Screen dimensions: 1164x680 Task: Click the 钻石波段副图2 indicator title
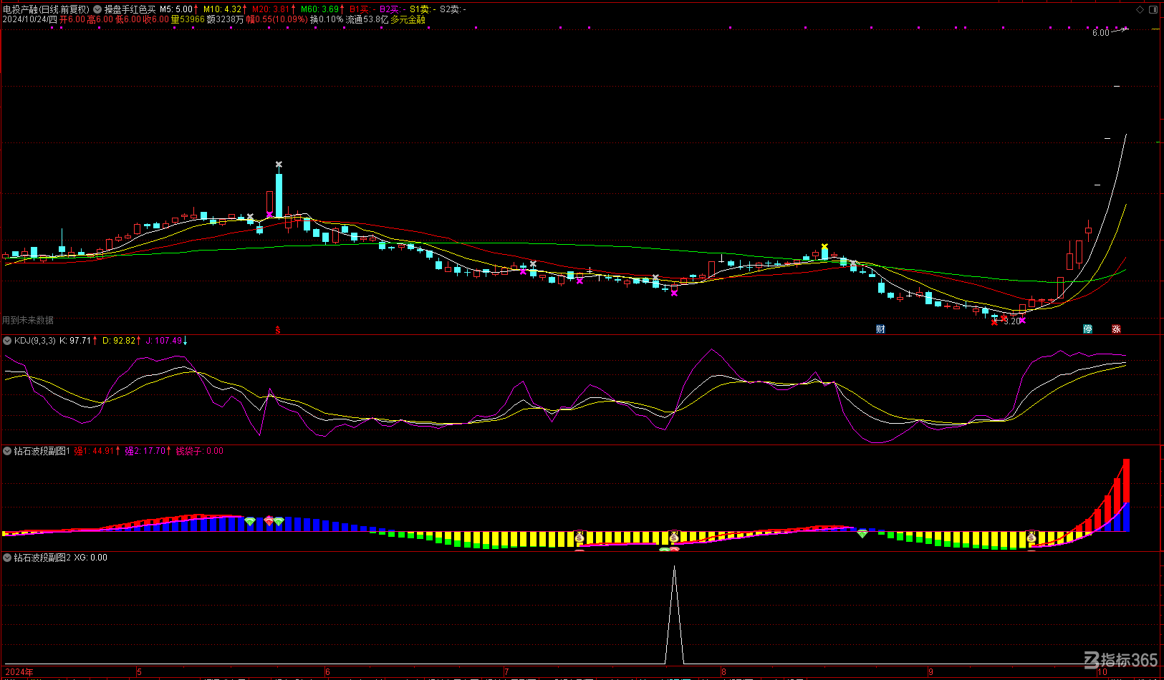pyautogui.click(x=42, y=558)
